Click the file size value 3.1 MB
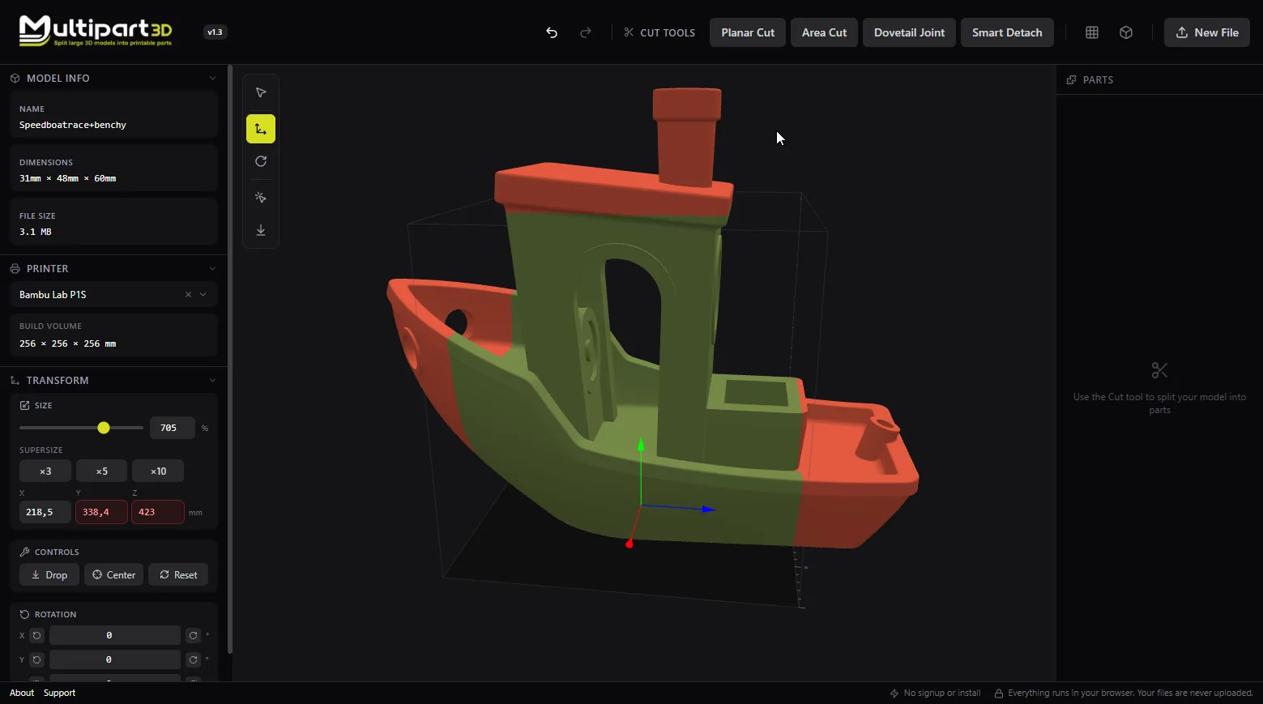This screenshot has height=704, width=1263. click(x=36, y=233)
